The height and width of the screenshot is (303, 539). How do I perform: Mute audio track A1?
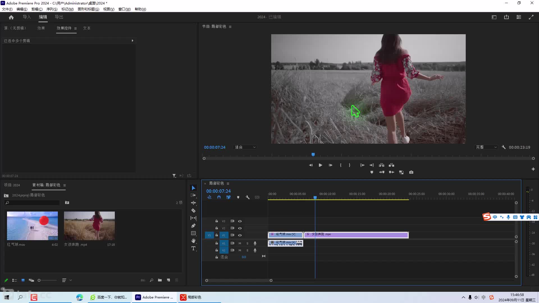(x=240, y=243)
